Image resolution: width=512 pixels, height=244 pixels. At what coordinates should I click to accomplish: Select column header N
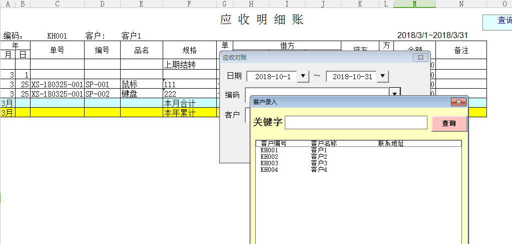point(461,4)
